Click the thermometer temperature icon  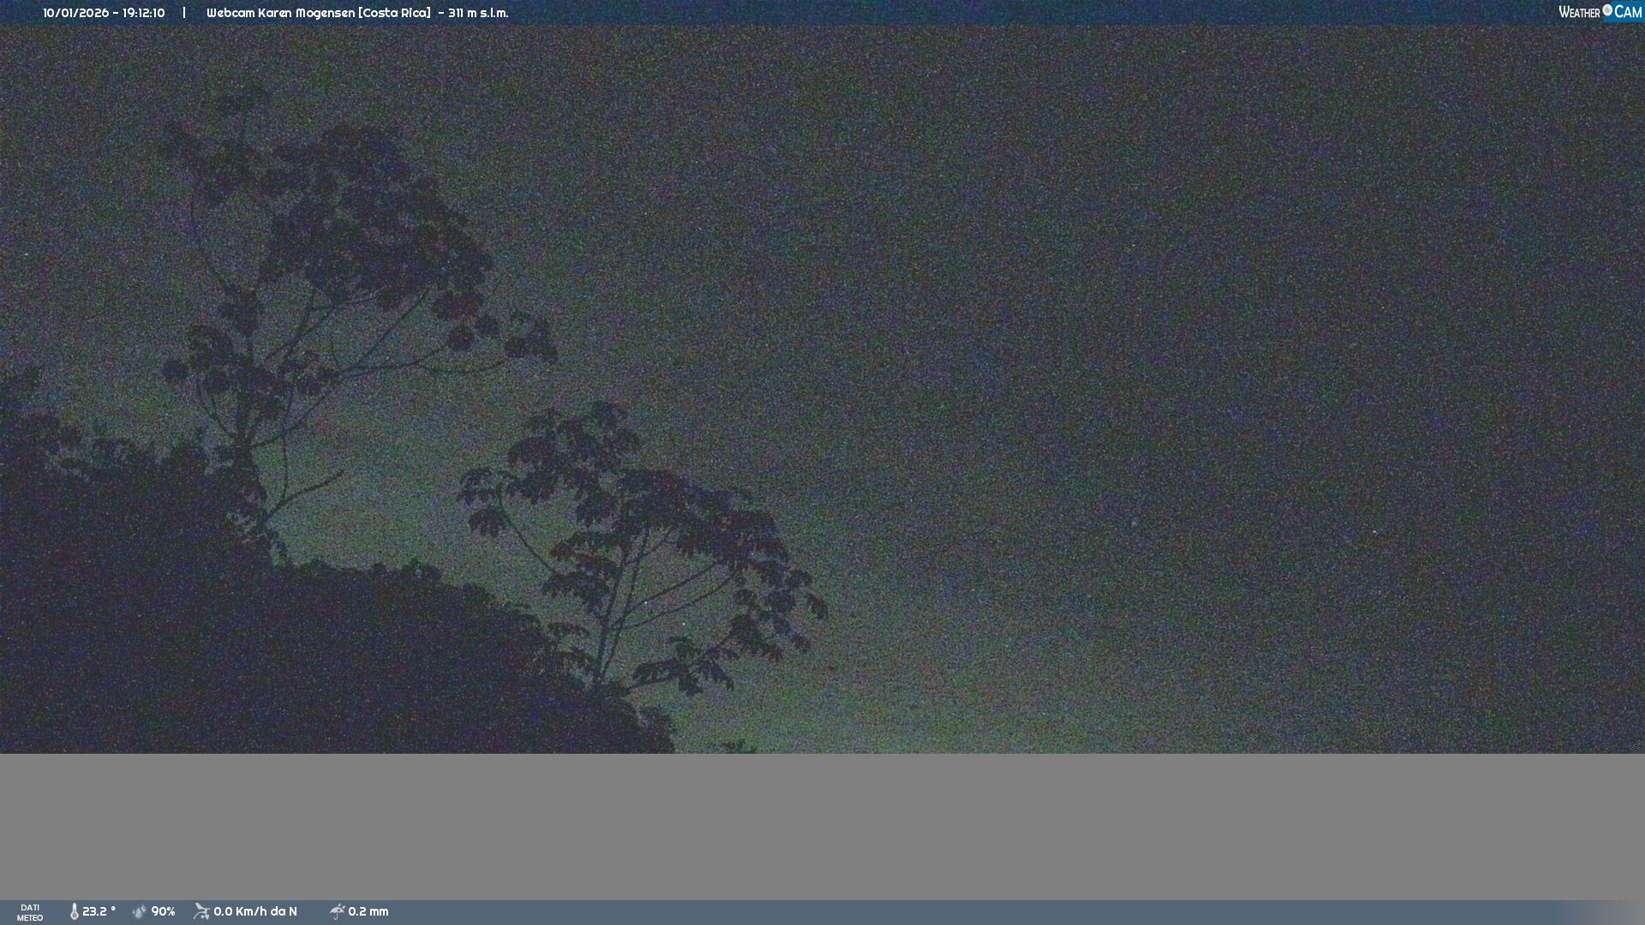pyautogui.click(x=75, y=911)
